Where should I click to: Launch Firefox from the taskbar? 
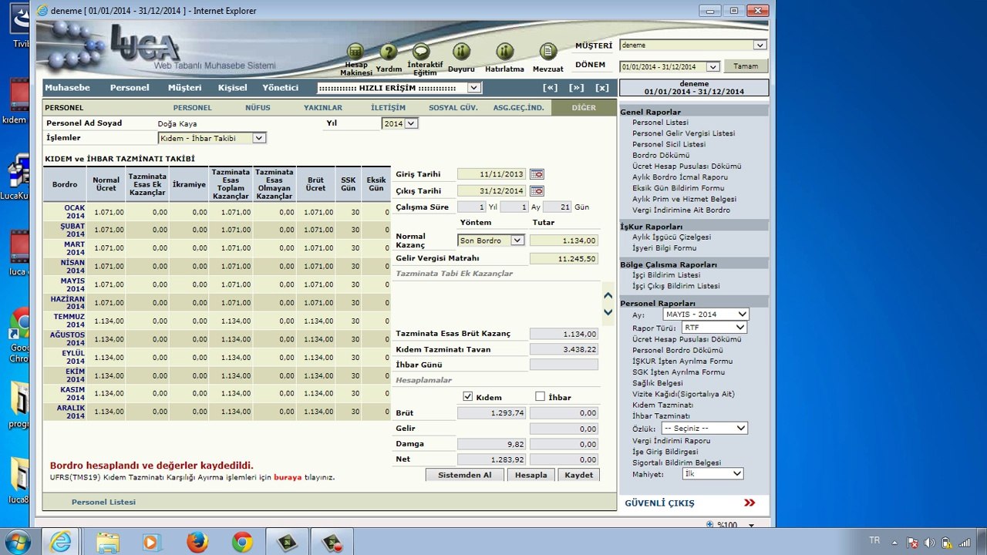coord(197,542)
